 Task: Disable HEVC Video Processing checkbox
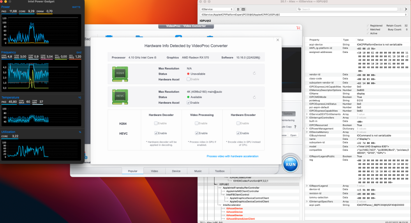(196, 133)
